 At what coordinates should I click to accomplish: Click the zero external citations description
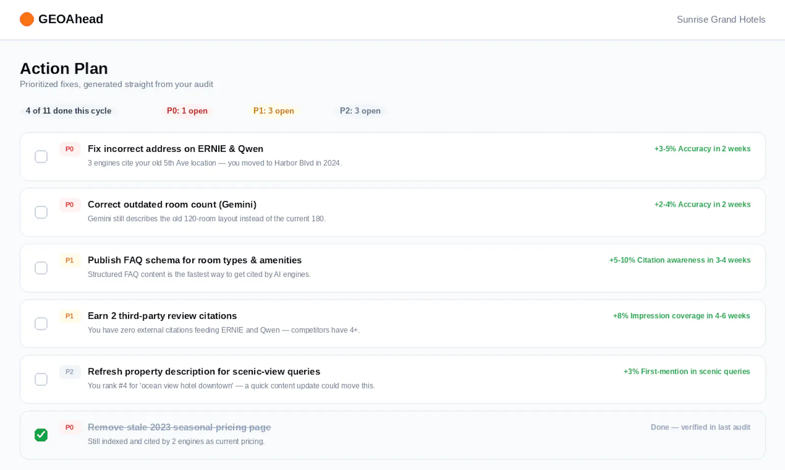click(x=224, y=330)
